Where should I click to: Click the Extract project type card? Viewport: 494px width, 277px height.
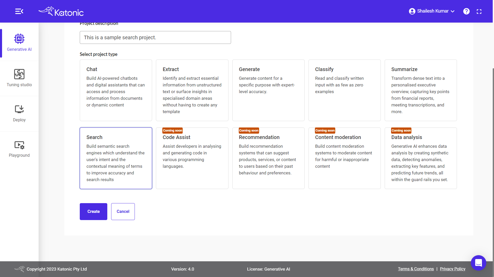click(192, 90)
